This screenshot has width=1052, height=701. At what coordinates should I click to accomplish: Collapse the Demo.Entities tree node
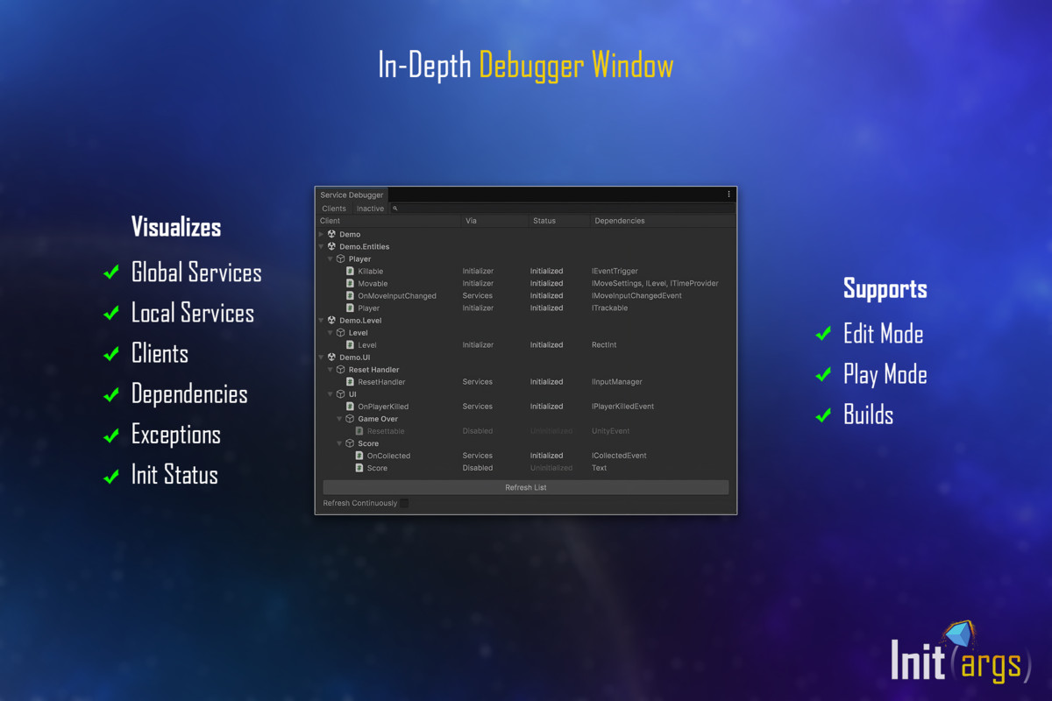pyautogui.click(x=322, y=246)
